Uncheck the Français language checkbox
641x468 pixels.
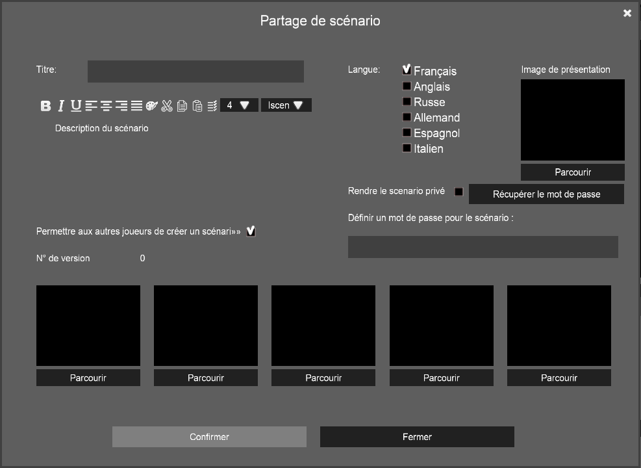(407, 70)
